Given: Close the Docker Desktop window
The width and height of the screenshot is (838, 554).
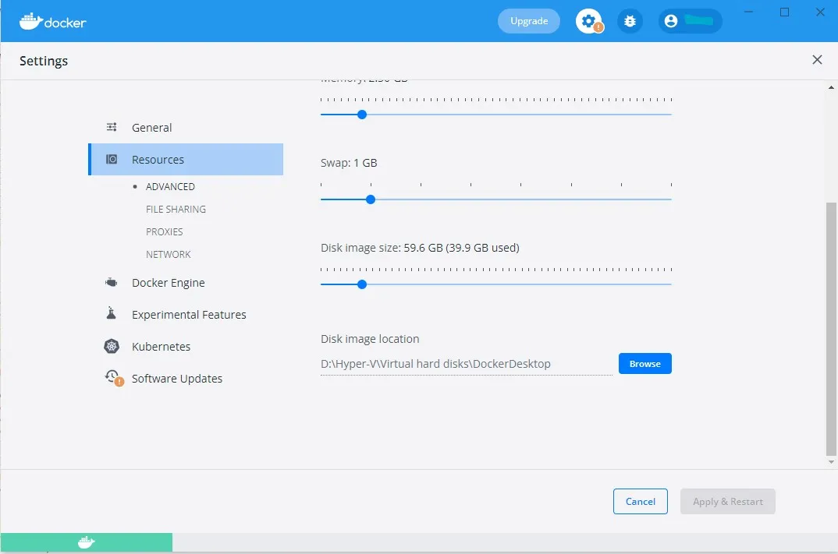Looking at the screenshot, I should click(820, 12).
